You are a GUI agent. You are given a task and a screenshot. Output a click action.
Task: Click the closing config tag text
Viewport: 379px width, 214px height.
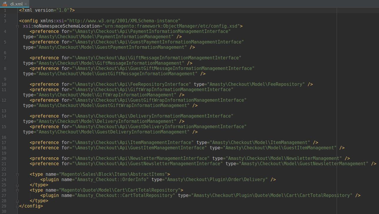tap(31, 206)
